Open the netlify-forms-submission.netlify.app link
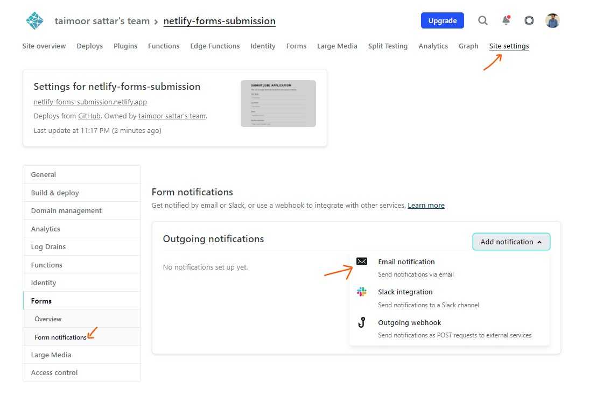 coord(90,102)
